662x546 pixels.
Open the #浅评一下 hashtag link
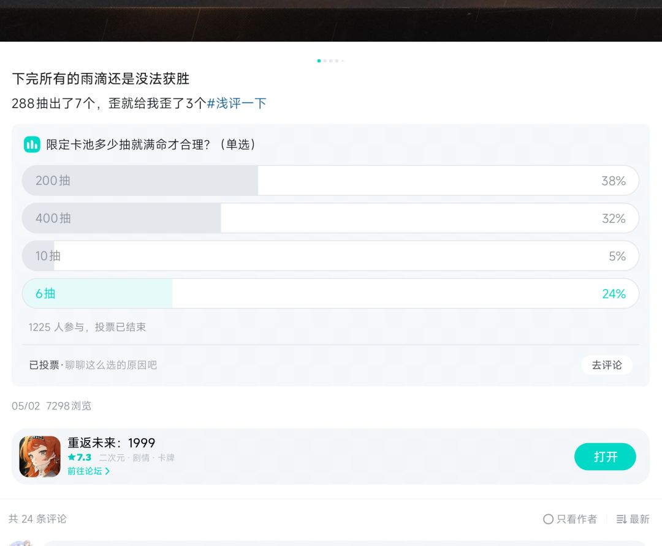point(237,103)
